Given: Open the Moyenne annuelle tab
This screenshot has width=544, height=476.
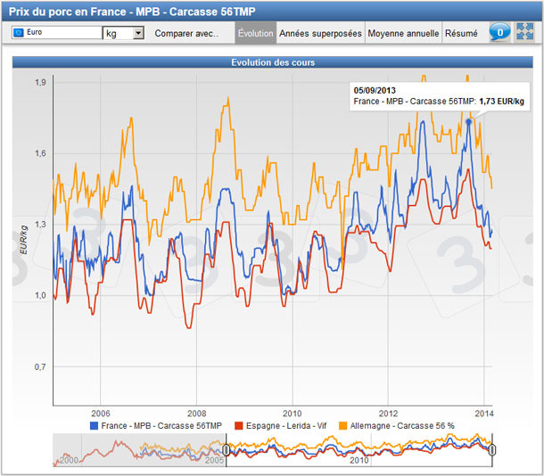Looking at the screenshot, I should click(x=404, y=33).
